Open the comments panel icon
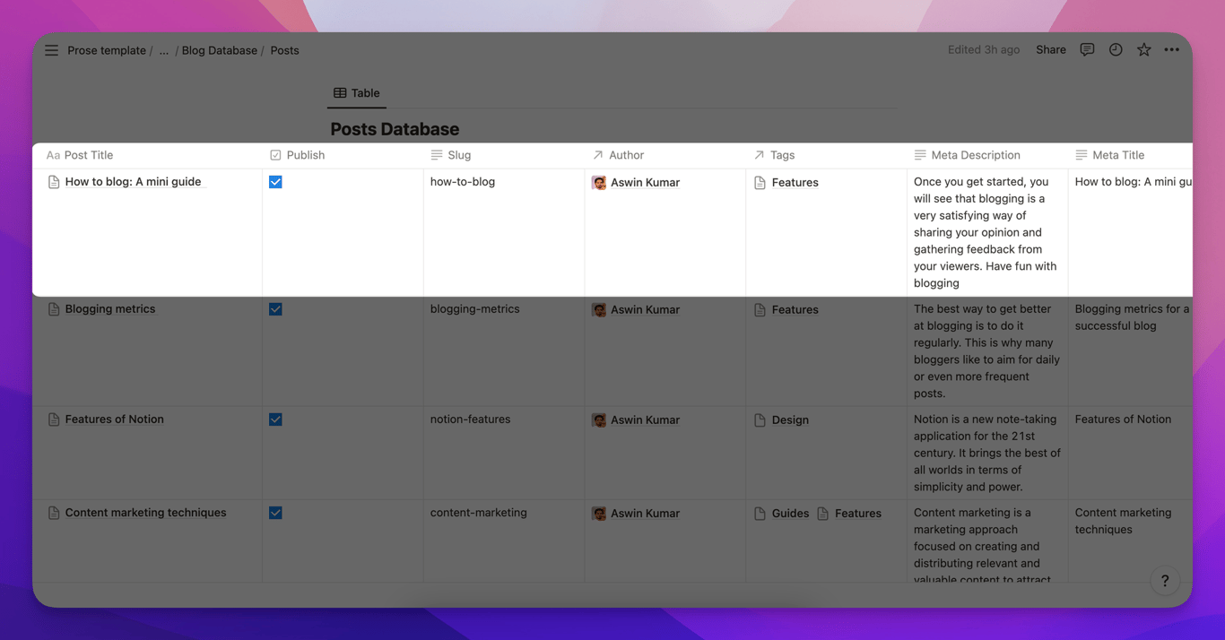Image resolution: width=1225 pixels, height=640 pixels. tap(1087, 50)
